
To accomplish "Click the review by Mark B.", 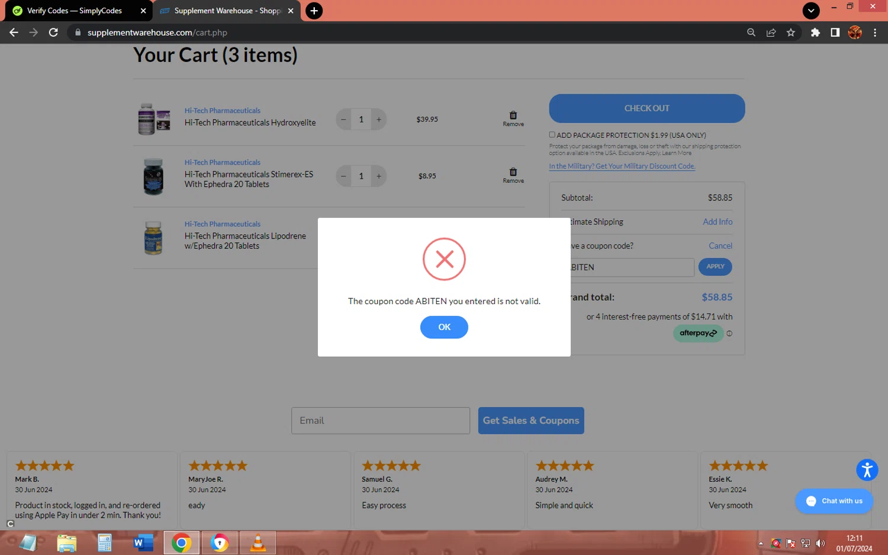I will pos(92,490).
